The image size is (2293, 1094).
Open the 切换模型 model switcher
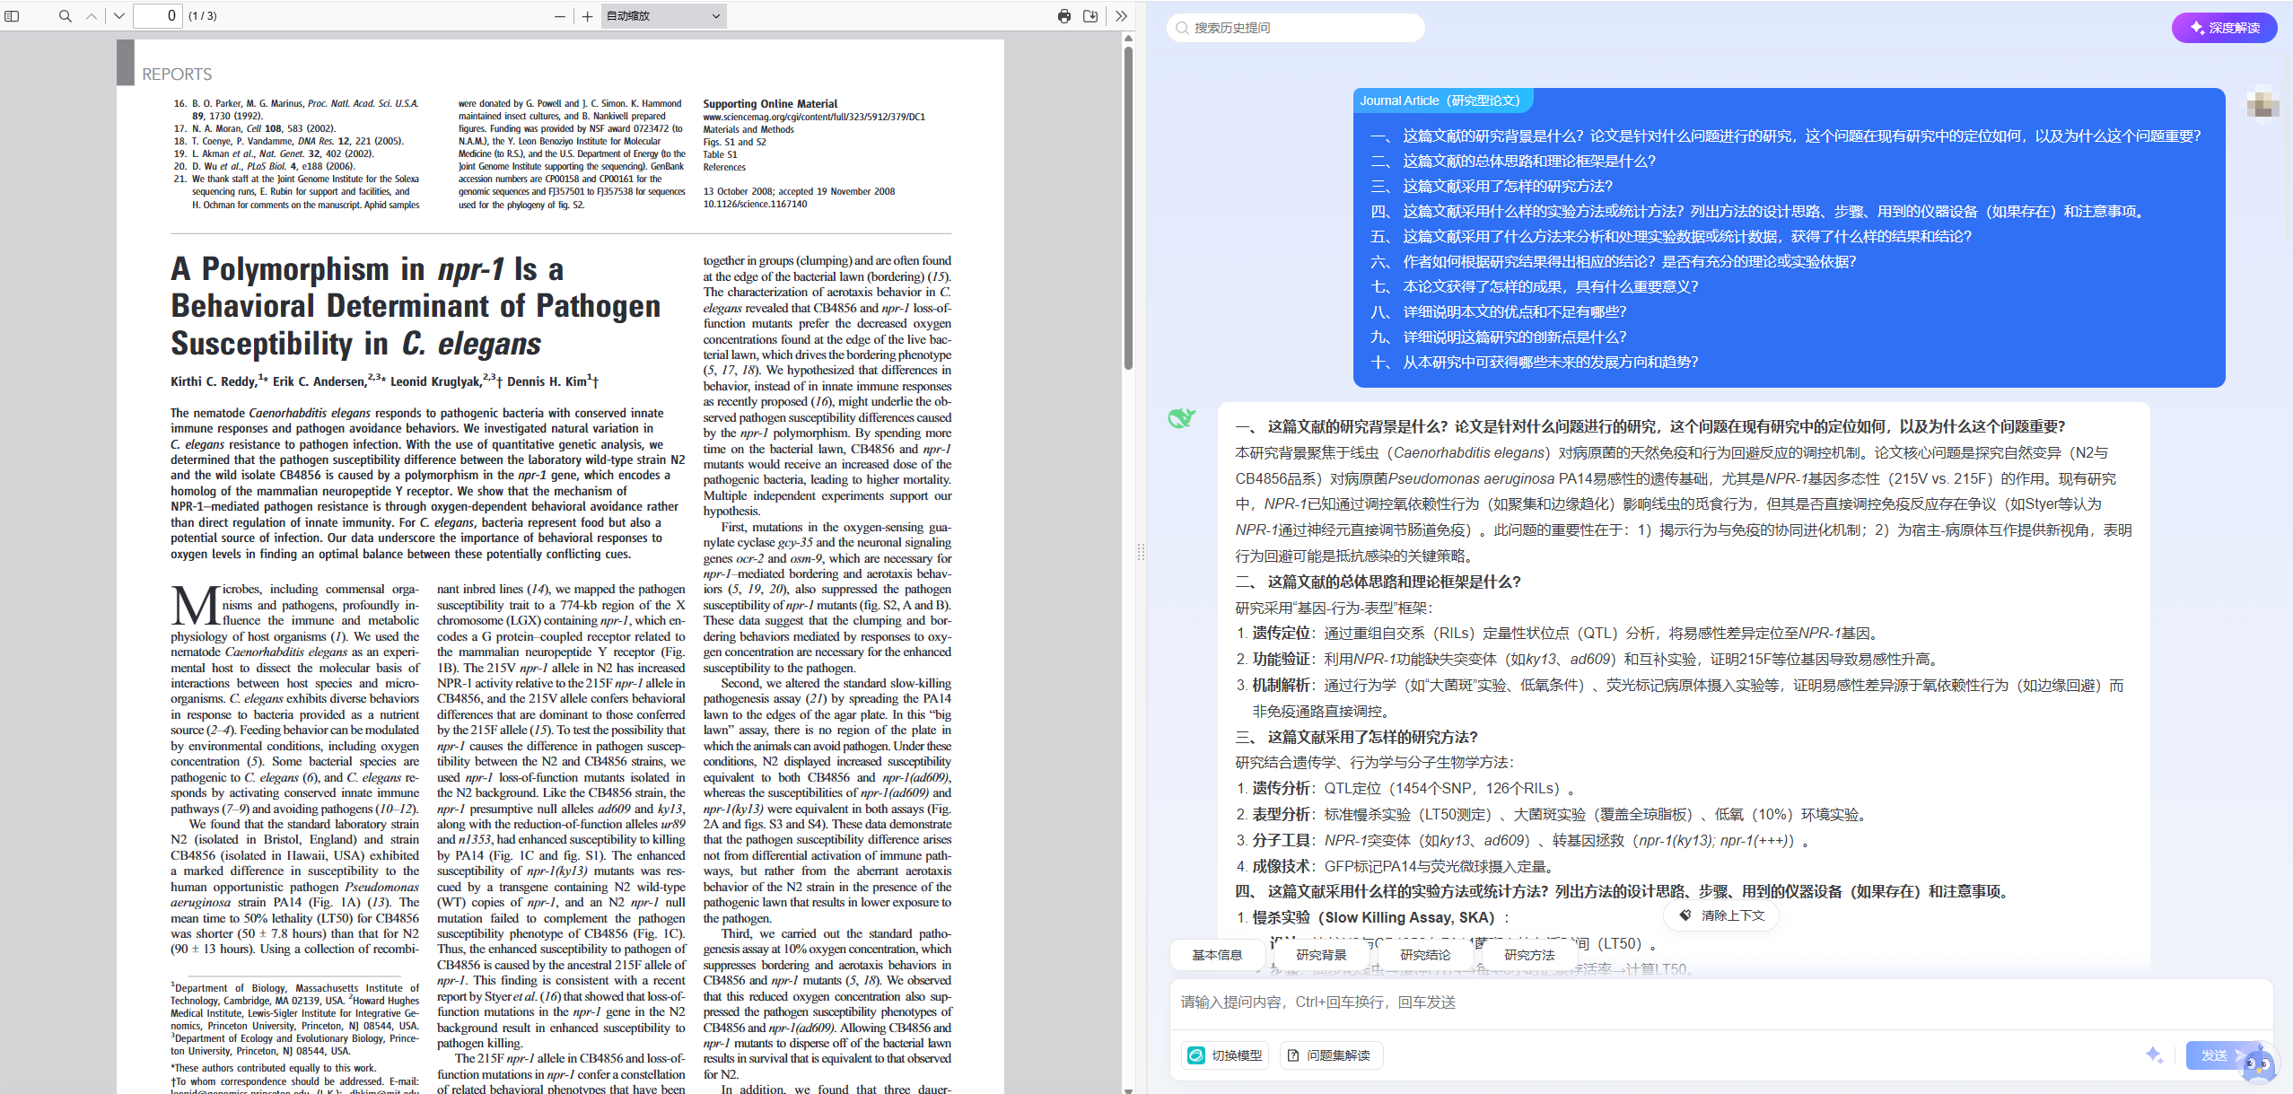click(1225, 1055)
